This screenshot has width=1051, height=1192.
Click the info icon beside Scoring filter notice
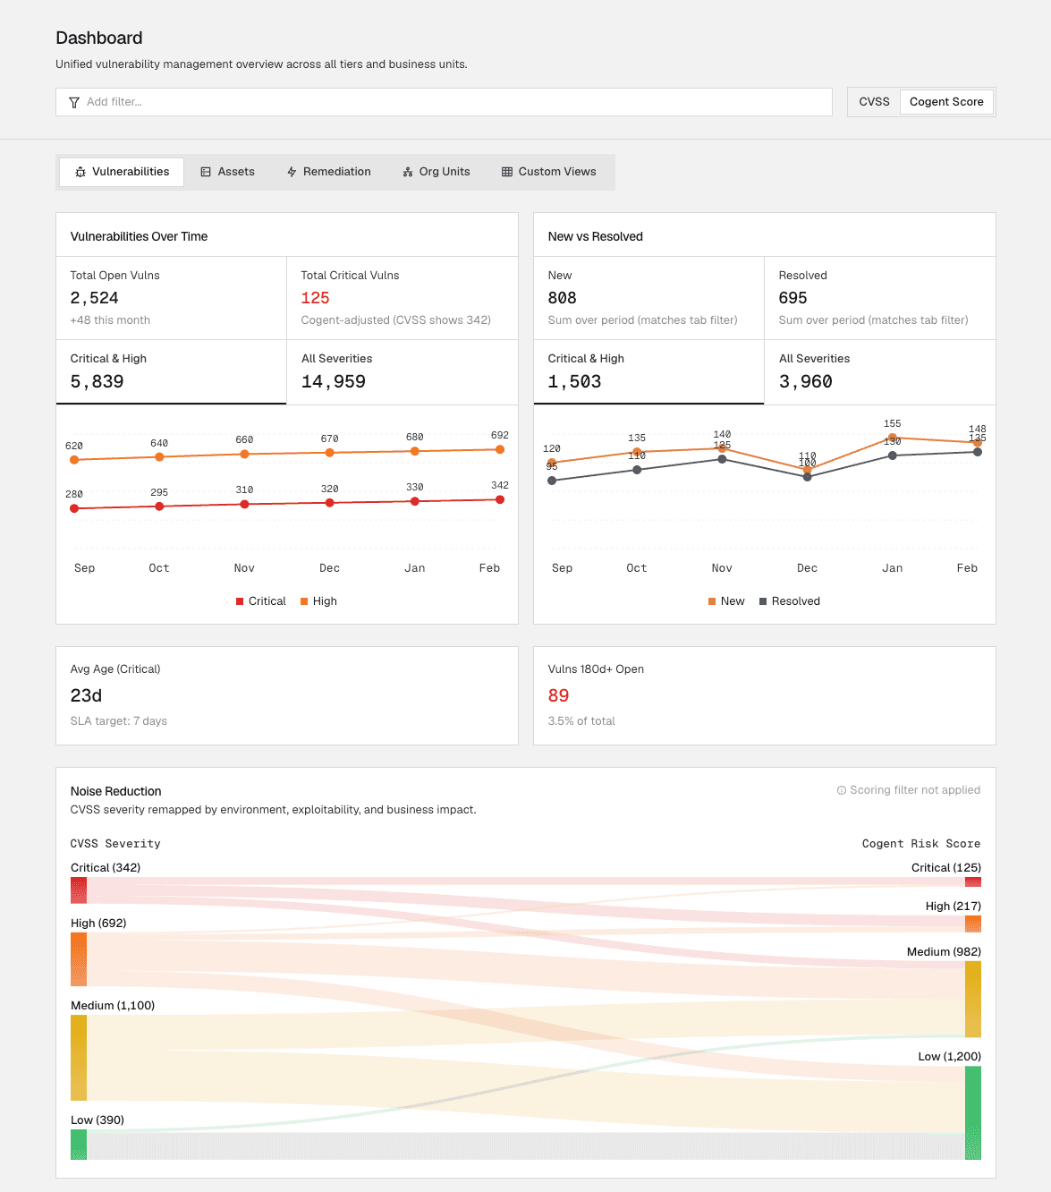click(x=842, y=790)
